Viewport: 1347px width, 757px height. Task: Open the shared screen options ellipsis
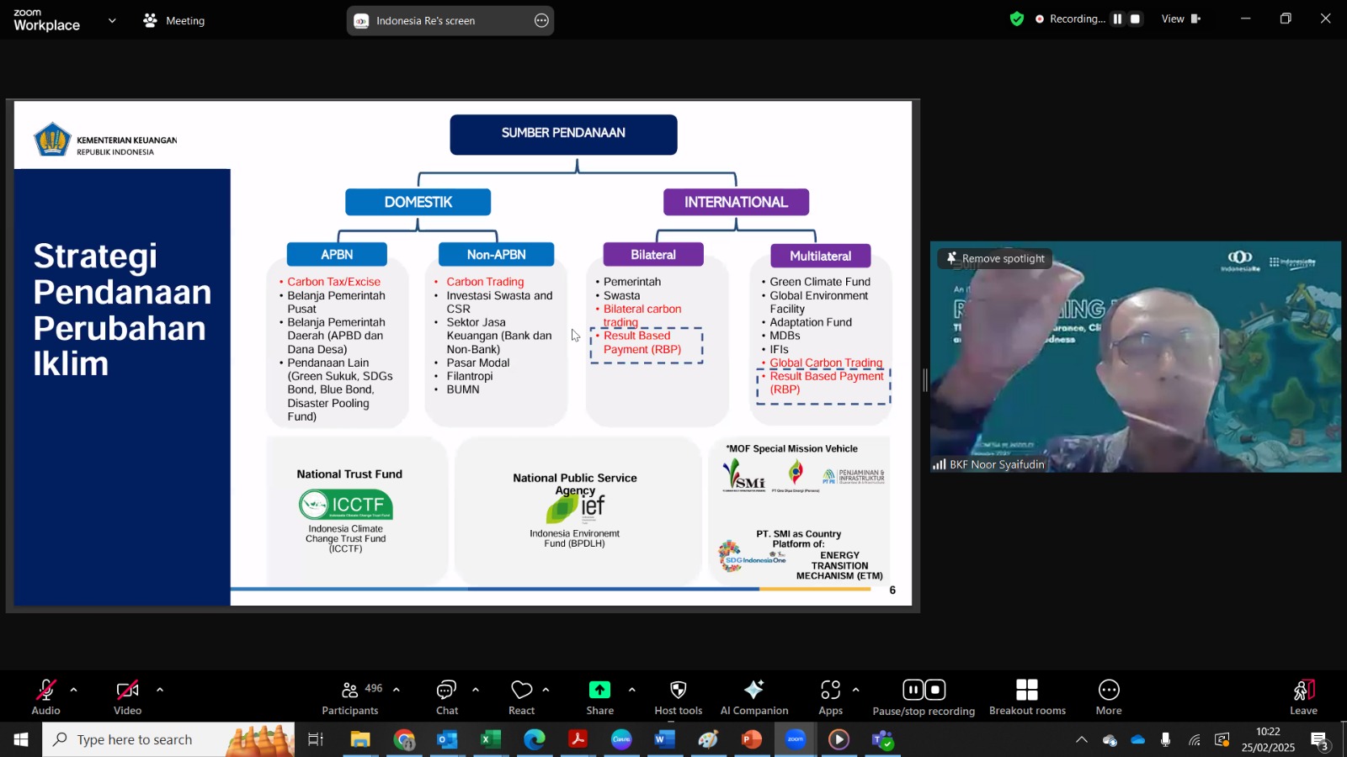tap(542, 21)
